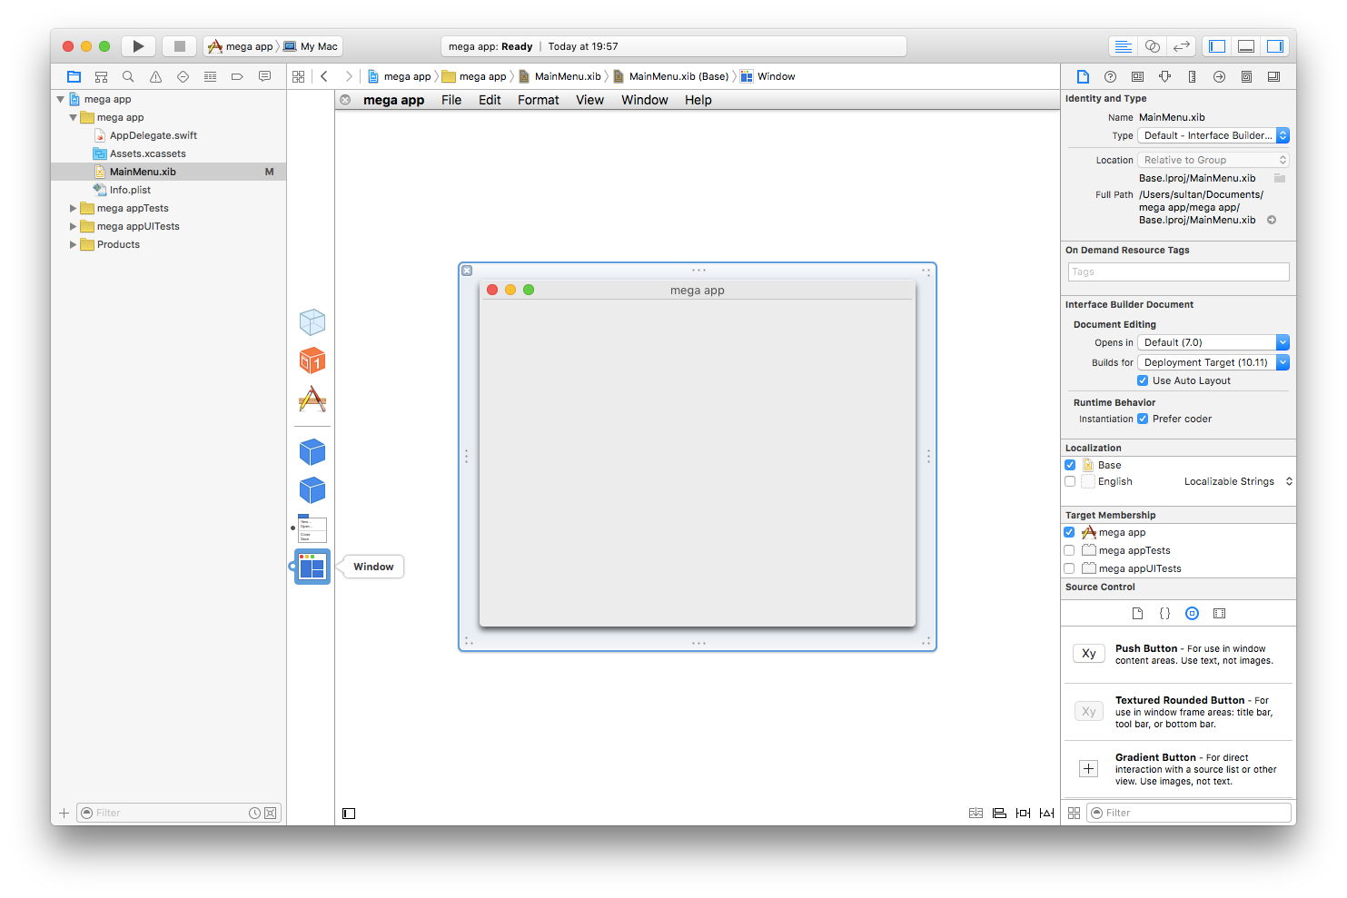Open the Report navigator

pyautogui.click(x=264, y=76)
